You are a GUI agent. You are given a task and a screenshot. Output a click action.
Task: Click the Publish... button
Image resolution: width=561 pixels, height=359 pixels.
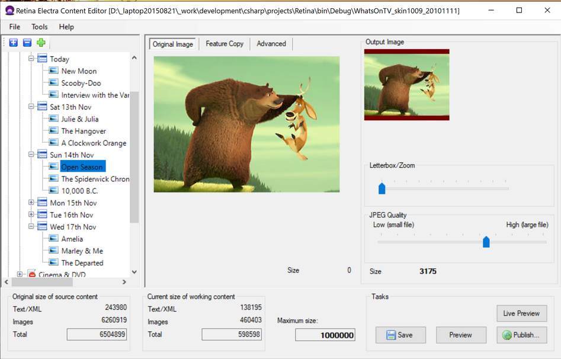(x=521, y=335)
